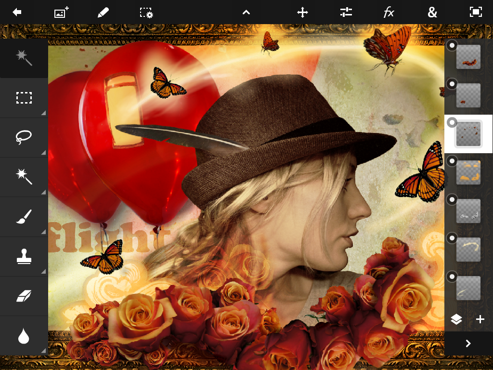Toggle visibility of the top layer
This screenshot has height=370, width=493.
tap(452, 45)
